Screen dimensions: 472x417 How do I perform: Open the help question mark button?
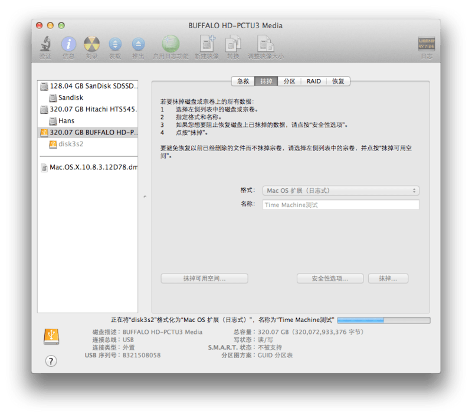(x=51, y=361)
